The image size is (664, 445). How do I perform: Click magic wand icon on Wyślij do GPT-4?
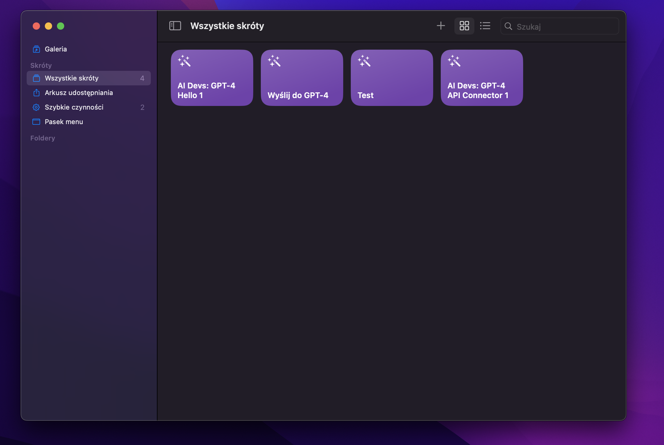click(274, 61)
